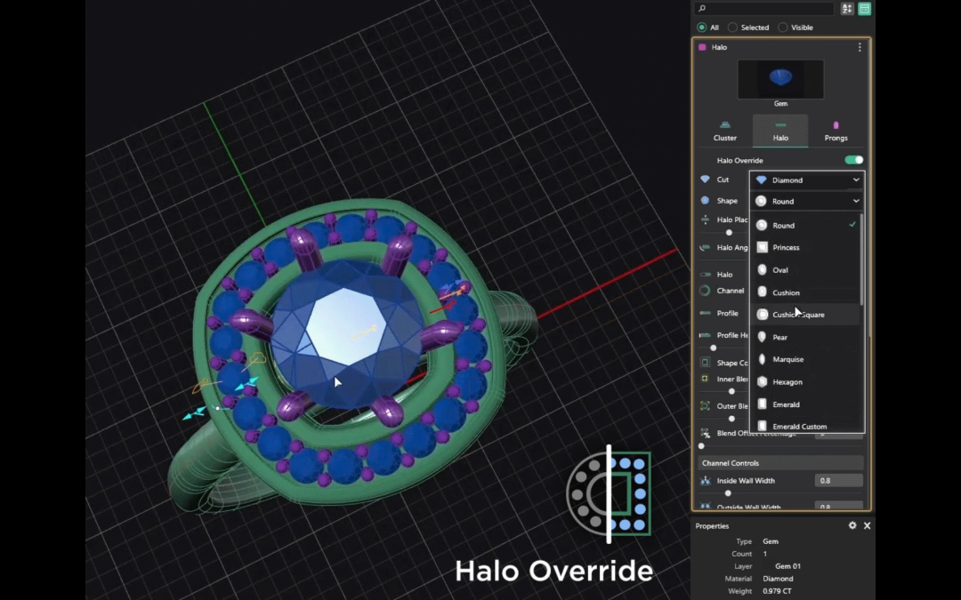Click the Properties settings gear icon

[852, 525]
